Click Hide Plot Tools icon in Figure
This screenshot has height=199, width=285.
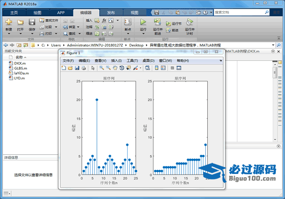click(x=172, y=68)
